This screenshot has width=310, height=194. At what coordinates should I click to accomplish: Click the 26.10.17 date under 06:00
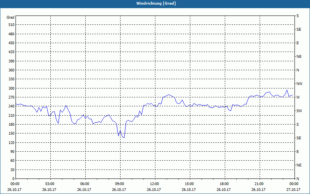[84, 189]
